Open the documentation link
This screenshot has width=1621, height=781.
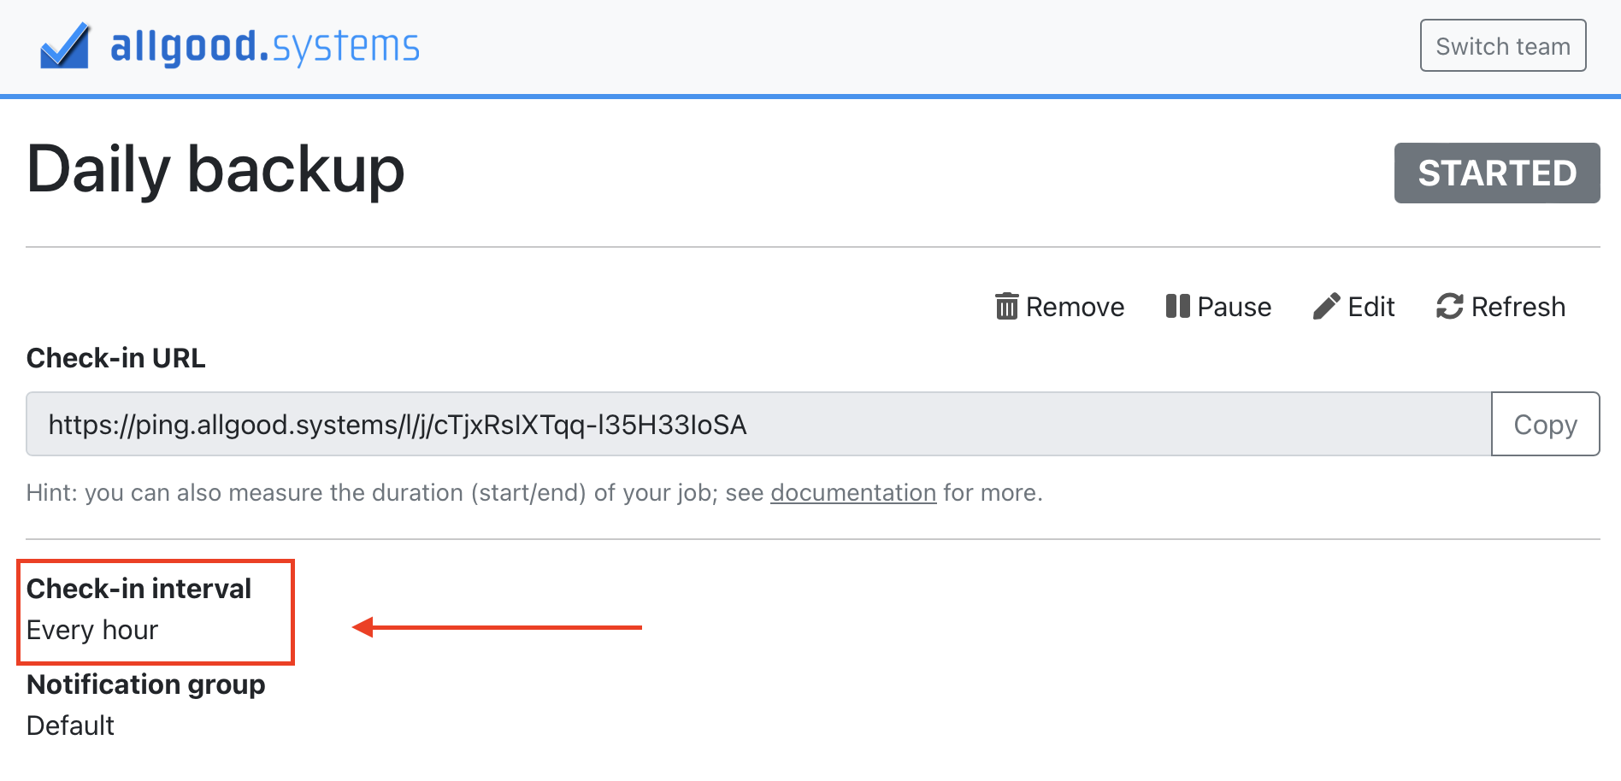[852, 493]
